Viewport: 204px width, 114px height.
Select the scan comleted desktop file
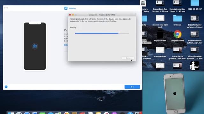click(x=160, y=50)
